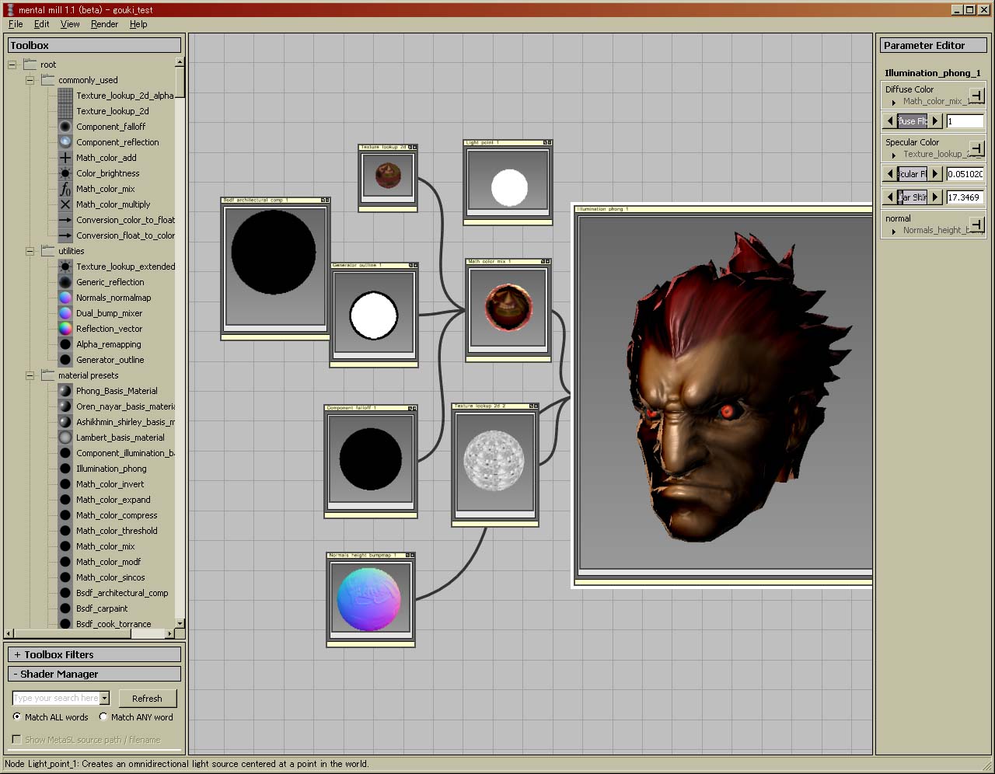Click the Phong_Basis_Material sphere icon
Screen dimensions: 995x774
coord(65,391)
